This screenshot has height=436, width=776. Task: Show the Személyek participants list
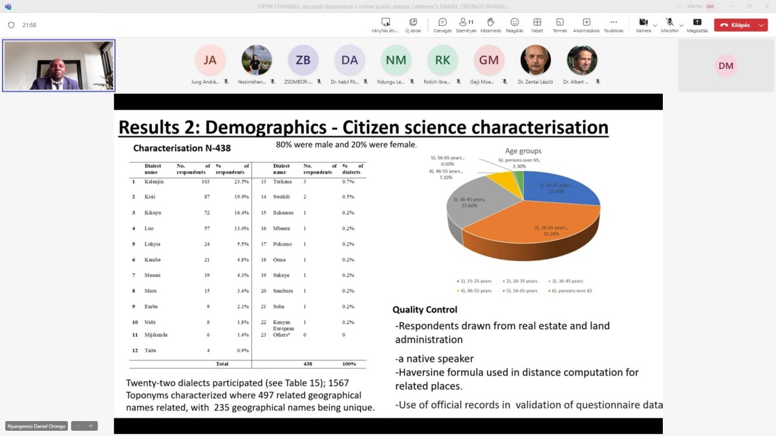(466, 25)
